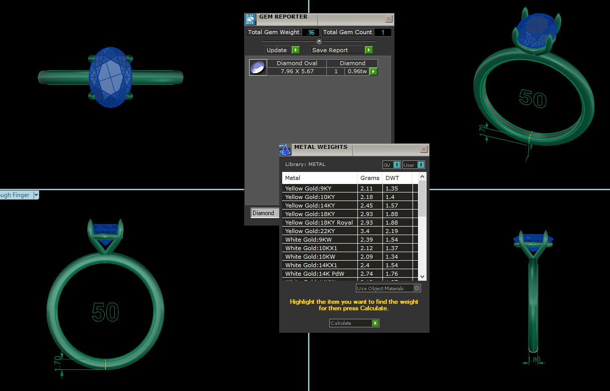
Task: Collapse the Gem Reporter totals section
Action: [x=319, y=41]
